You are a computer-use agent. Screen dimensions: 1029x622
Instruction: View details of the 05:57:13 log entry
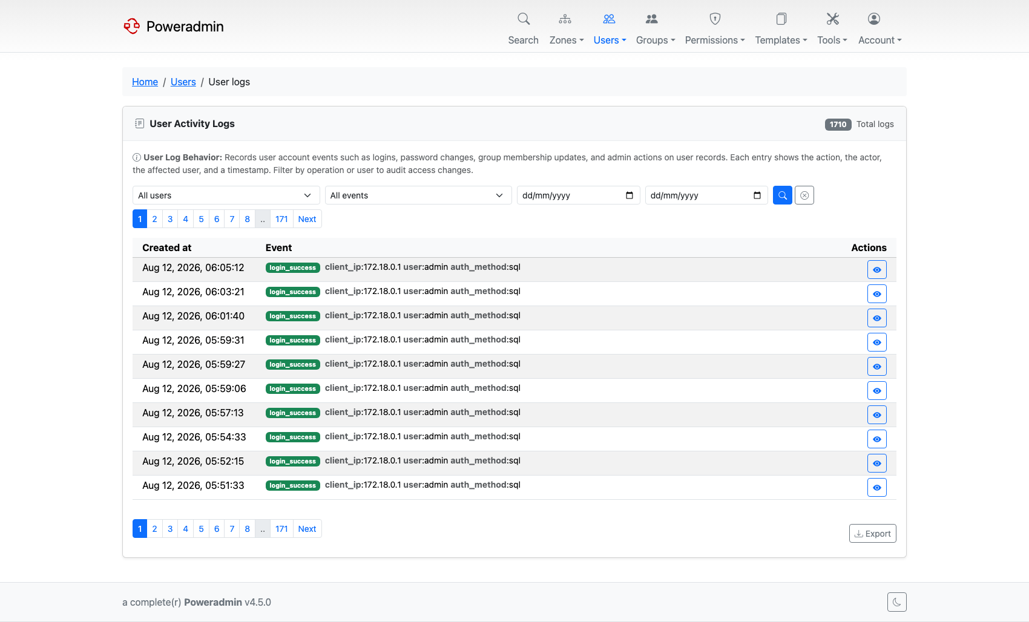[x=877, y=415]
